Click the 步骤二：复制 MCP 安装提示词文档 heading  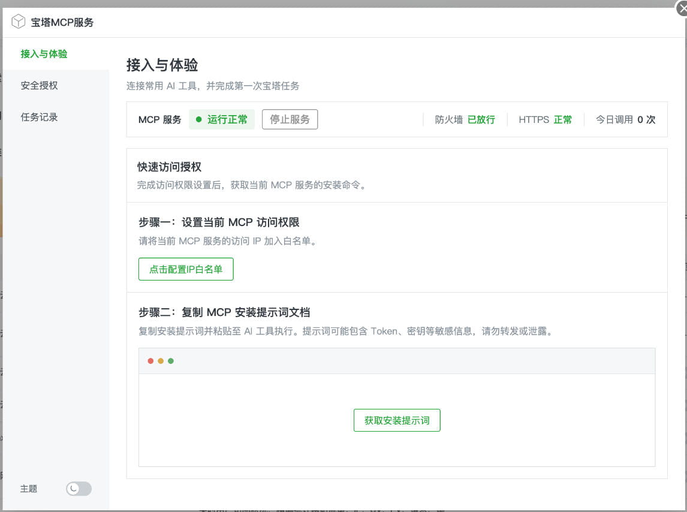click(224, 312)
